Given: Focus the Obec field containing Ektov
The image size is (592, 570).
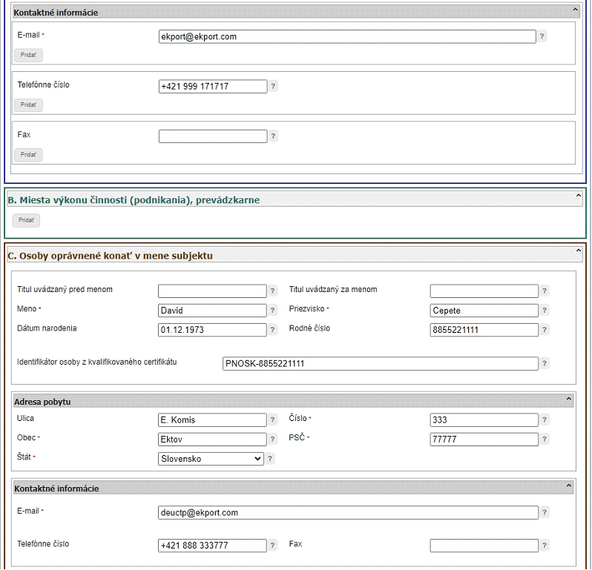Looking at the screenshot, I should 212,440.
